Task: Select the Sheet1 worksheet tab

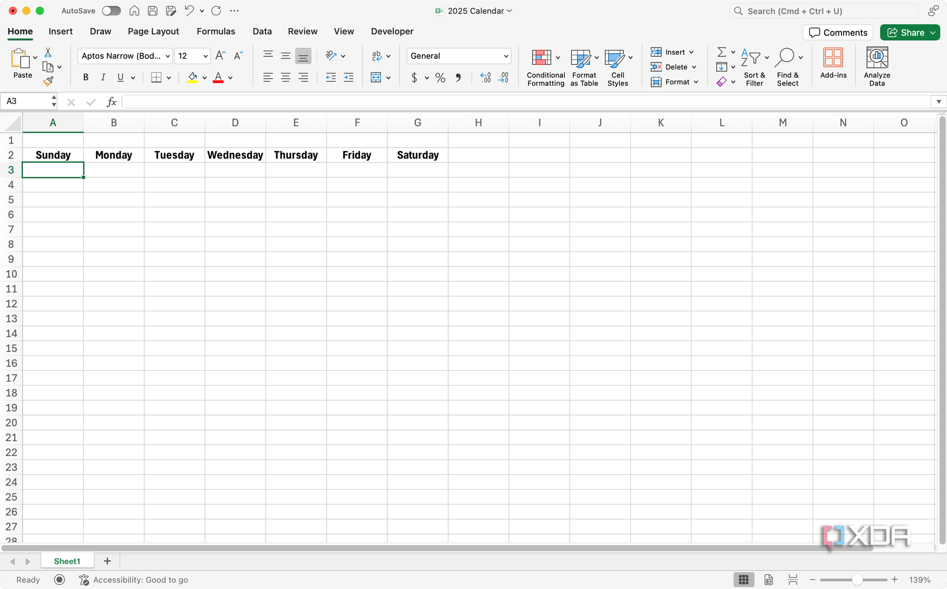Action: click(67, 561)
